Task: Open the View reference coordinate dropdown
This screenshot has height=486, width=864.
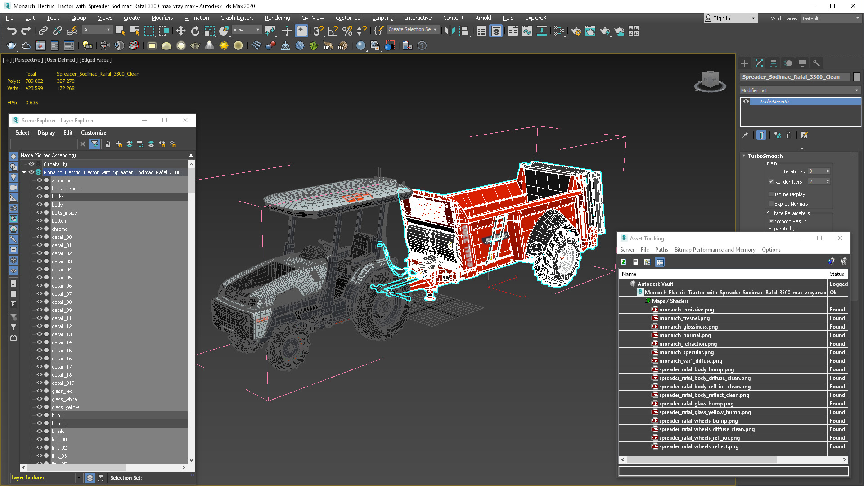Action: coord(247,30)
